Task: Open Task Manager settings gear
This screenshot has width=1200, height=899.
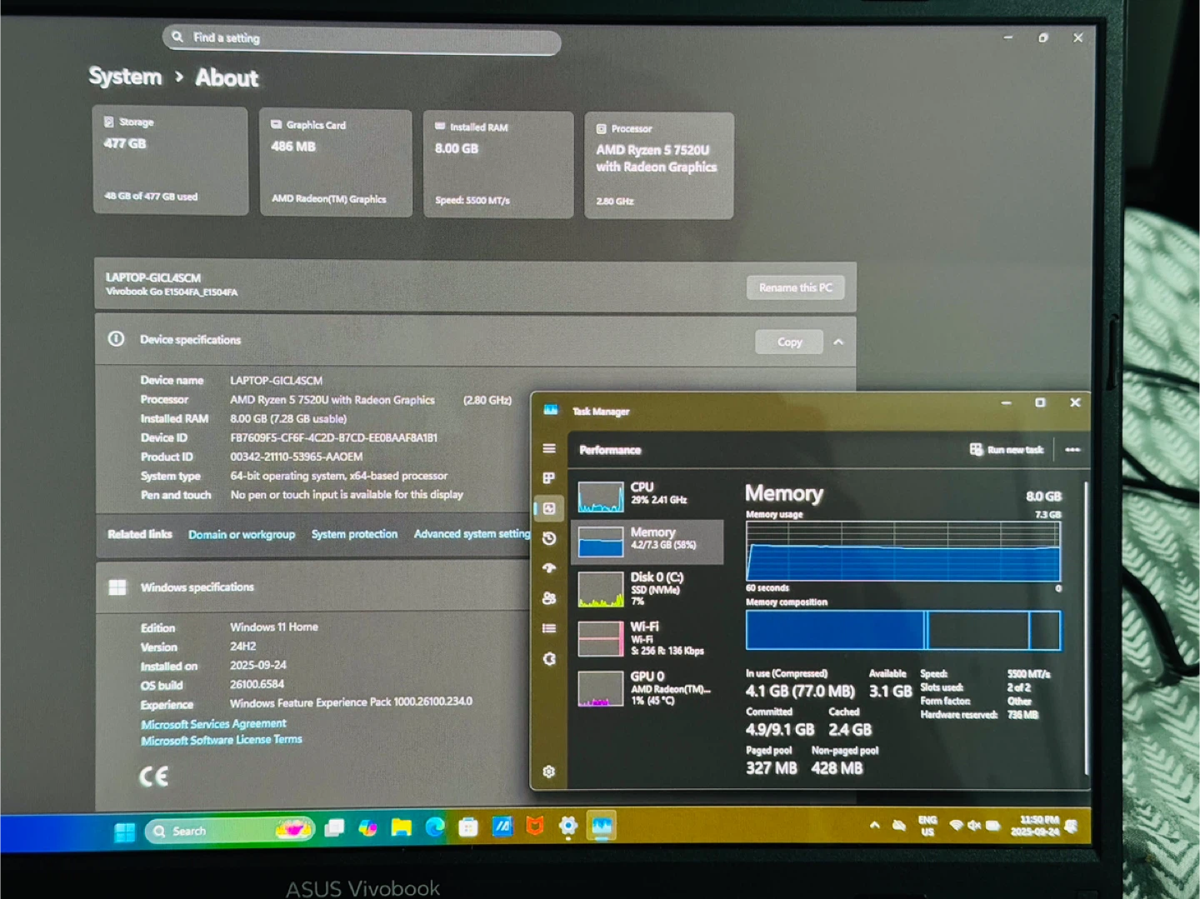Action: point(548,772)
